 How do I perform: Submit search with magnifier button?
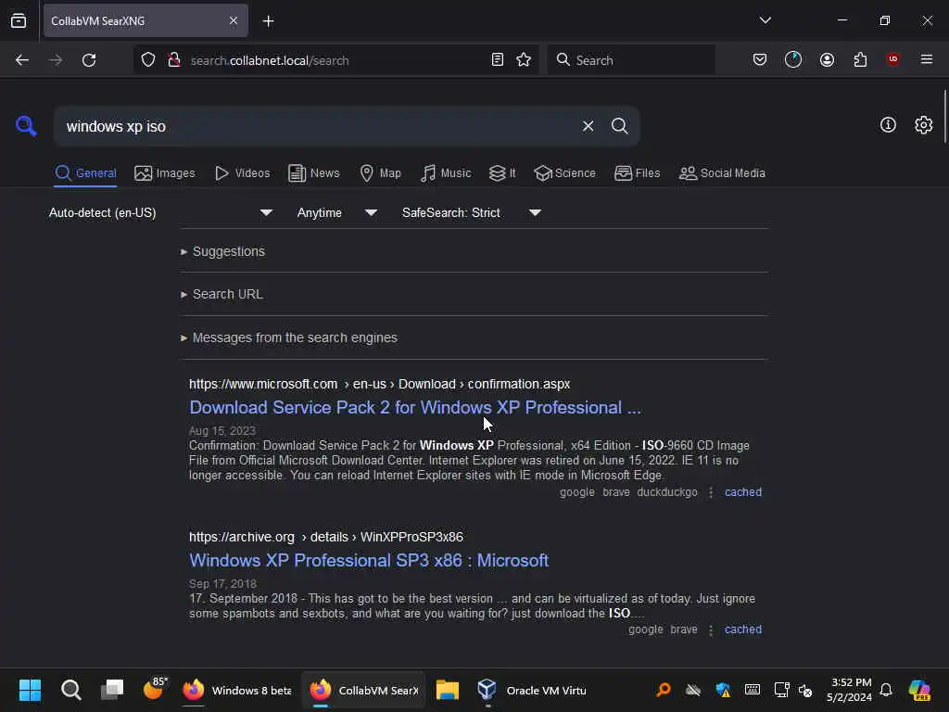coord(619,126)
